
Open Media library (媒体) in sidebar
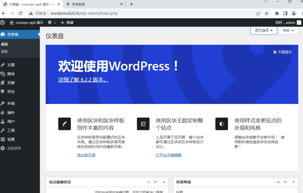coord(11,74)
